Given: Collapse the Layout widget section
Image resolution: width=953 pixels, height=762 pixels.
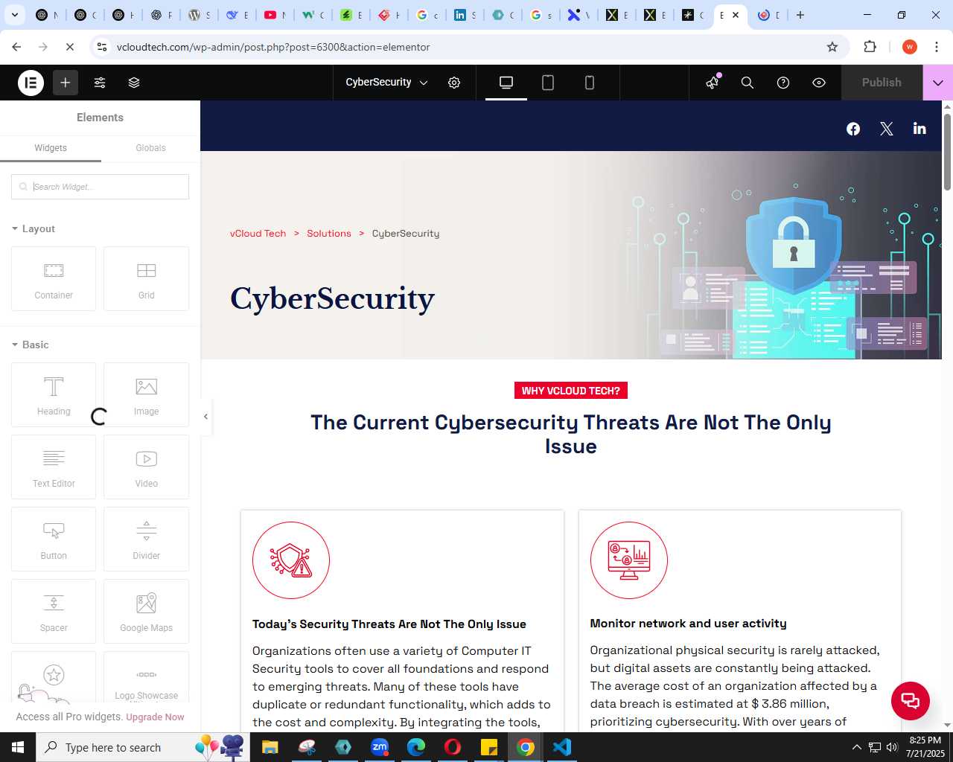Looking at the screenshot, I should pyautogui.click(x=34, y=228).
